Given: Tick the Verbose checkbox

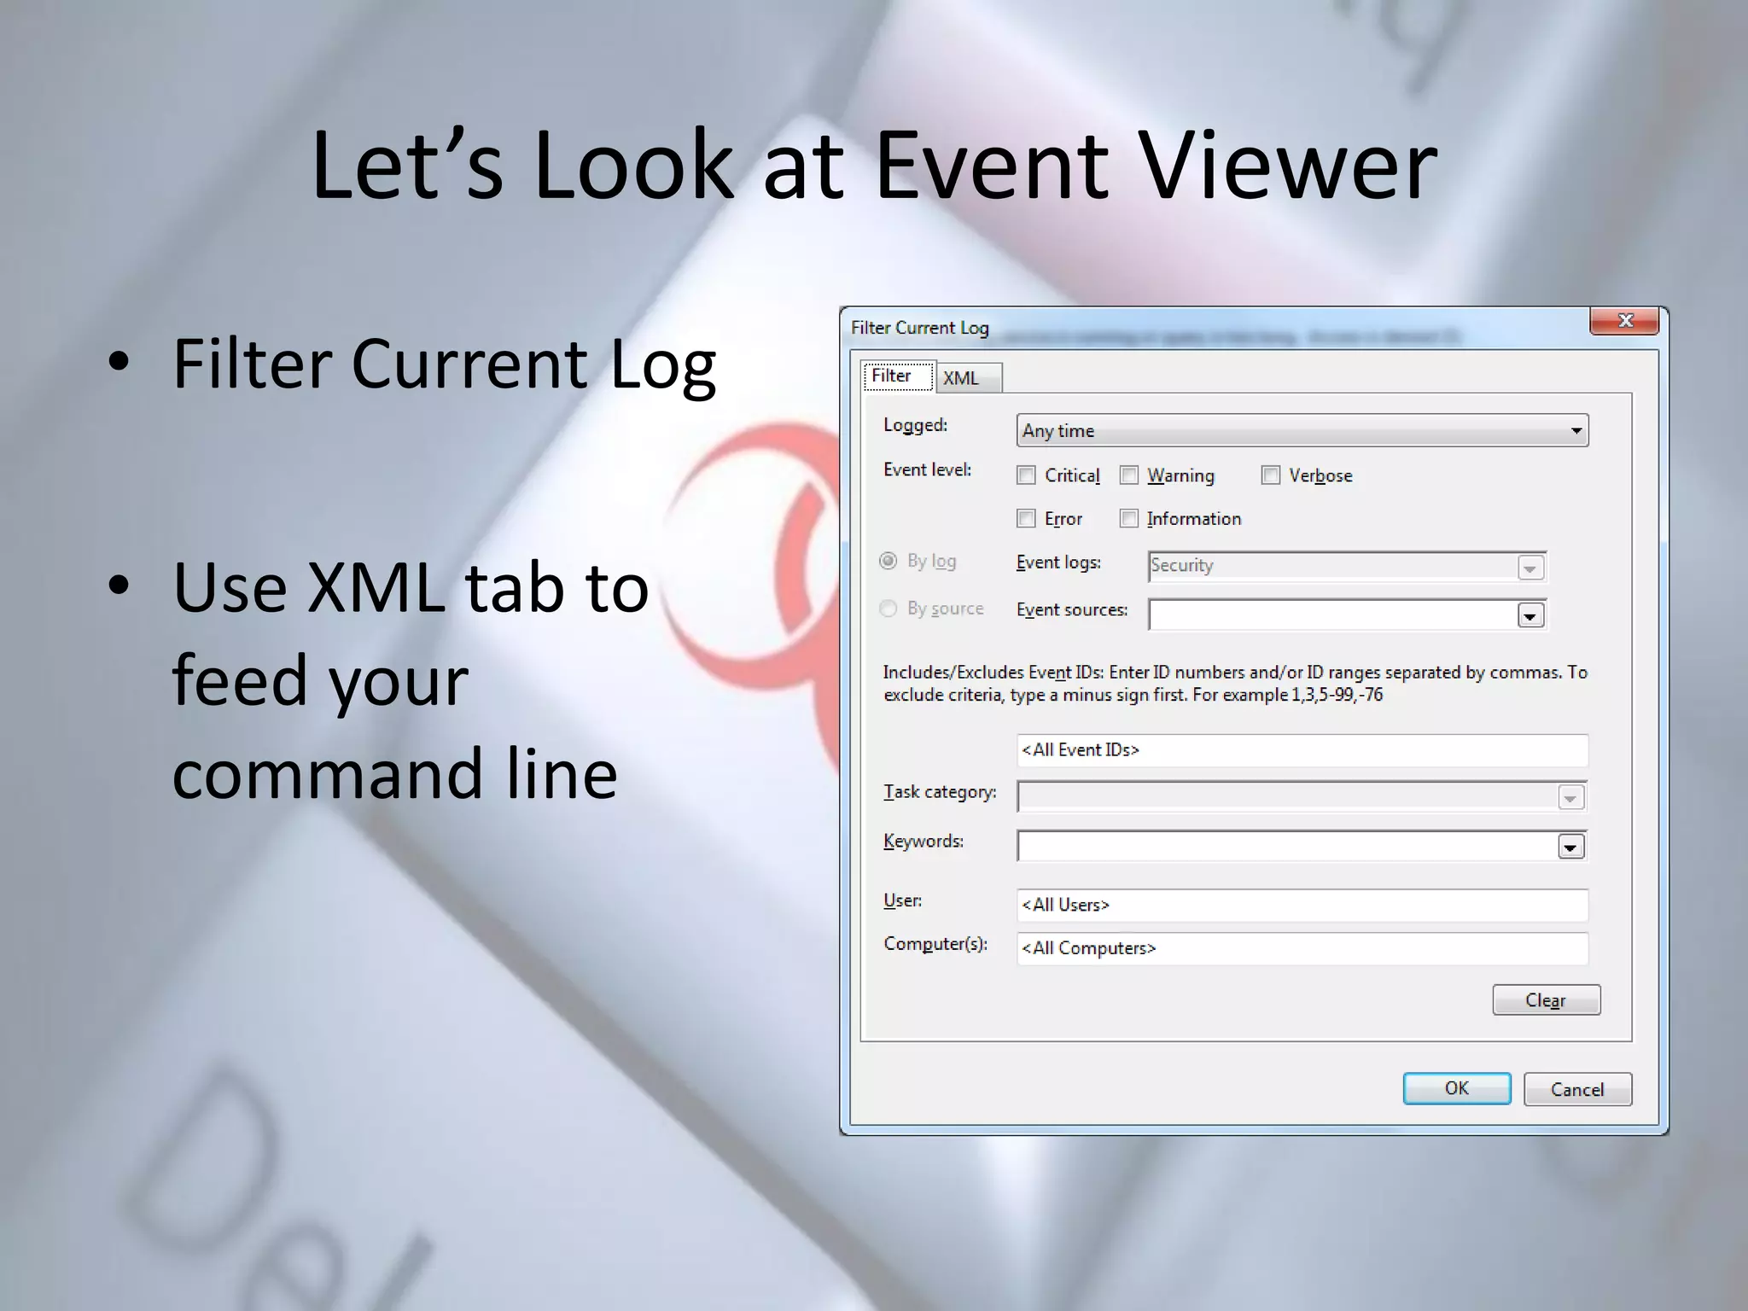Looking at the screenshot, I should point(1271,475).
